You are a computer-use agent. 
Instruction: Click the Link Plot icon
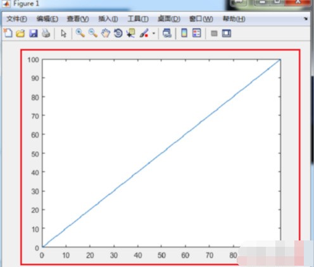tap(167, 34)
